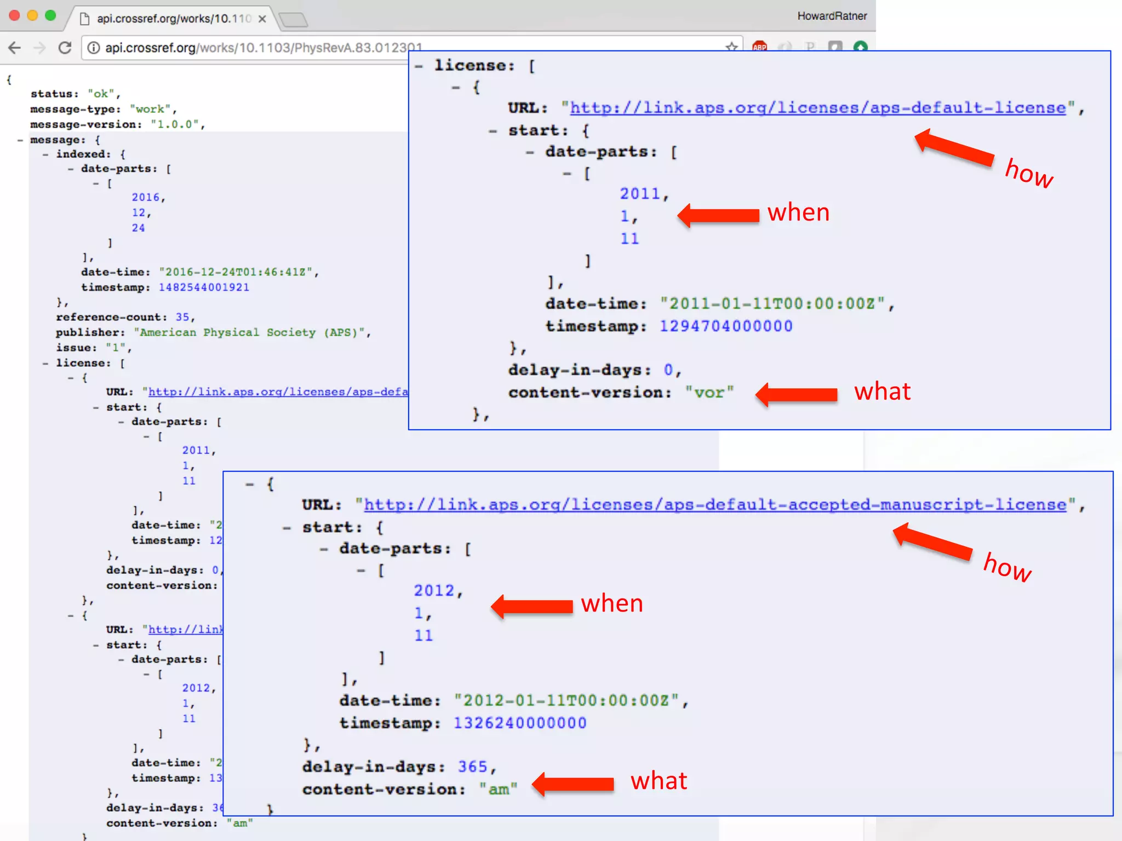Collapse date-parts in top callout

pyautogui.click(x=530, y=152)
